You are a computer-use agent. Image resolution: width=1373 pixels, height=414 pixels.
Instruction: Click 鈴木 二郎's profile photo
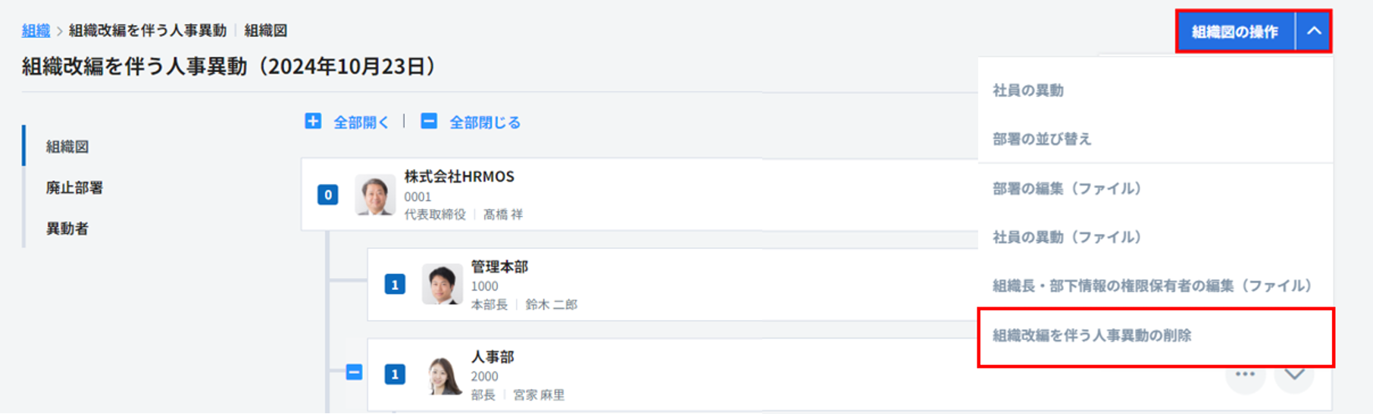(442, 285)
